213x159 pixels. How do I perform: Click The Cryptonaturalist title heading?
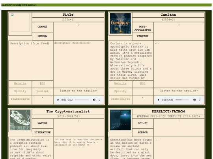[x=68, y=111]
